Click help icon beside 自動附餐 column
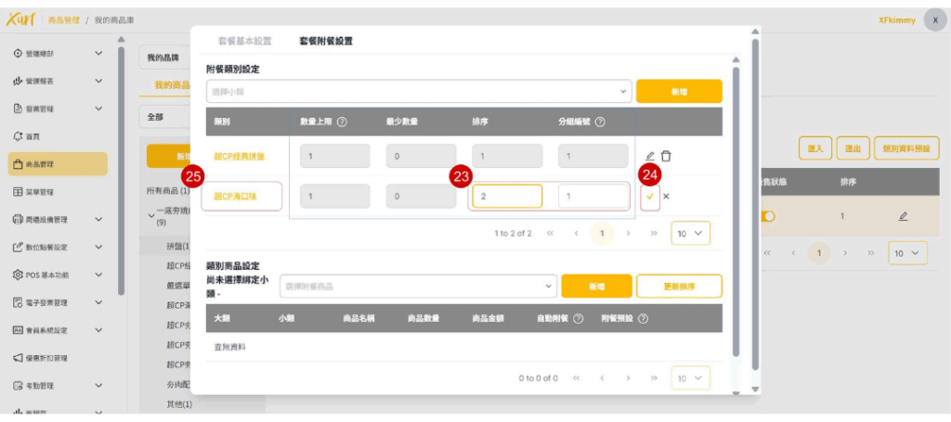 (x=579, y=318)
